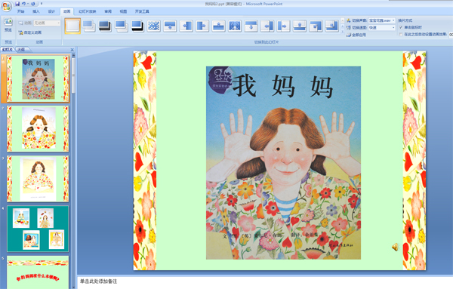The width and height of the screenshot is (453, 289).
Task: Select the Wipe Left transition
Action: click(186, 26)
